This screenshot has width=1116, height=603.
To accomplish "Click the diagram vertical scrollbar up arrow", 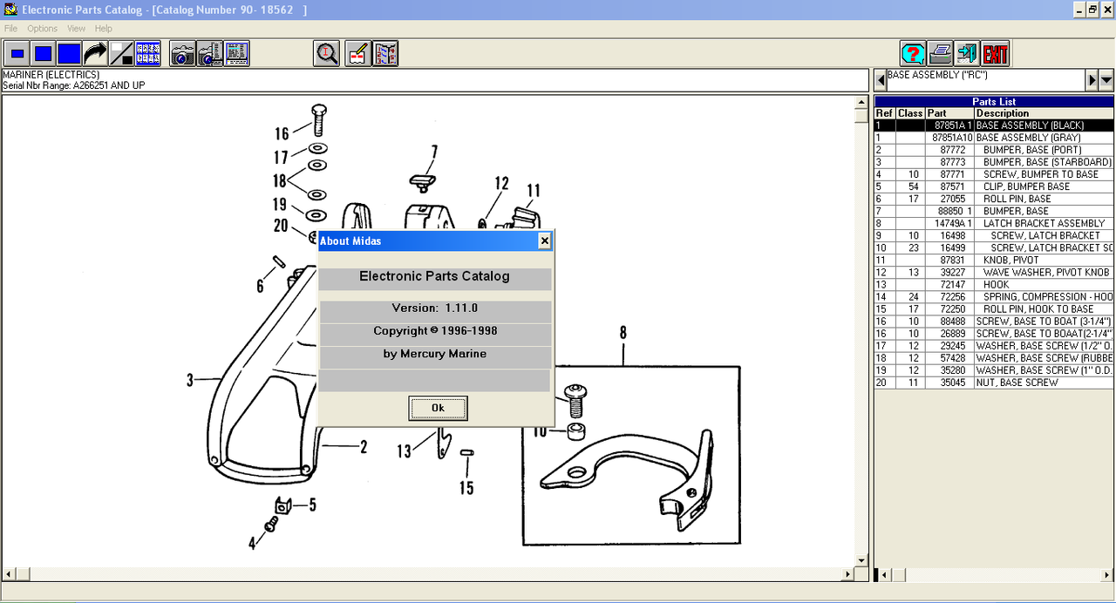I will [861, 102].
